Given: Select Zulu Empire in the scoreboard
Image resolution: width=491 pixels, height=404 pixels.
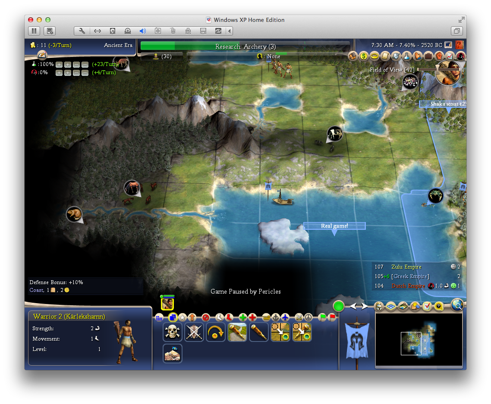Looking at the screenshot, I should point(406,266).
